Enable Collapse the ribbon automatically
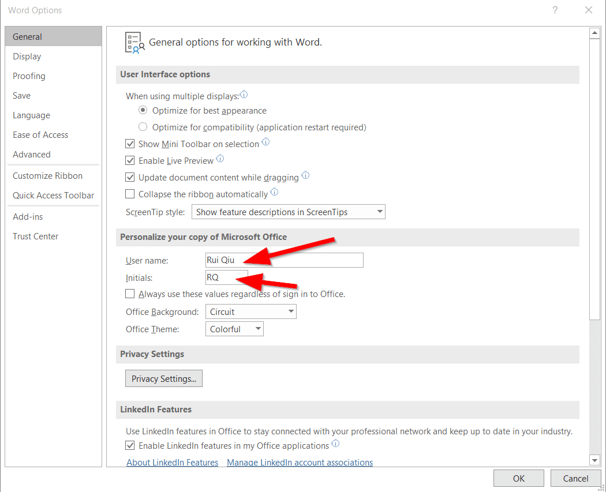Viewport: 606px width, 492px height. coord(130,194)
